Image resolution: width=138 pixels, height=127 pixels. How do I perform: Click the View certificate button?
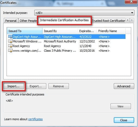121,106
